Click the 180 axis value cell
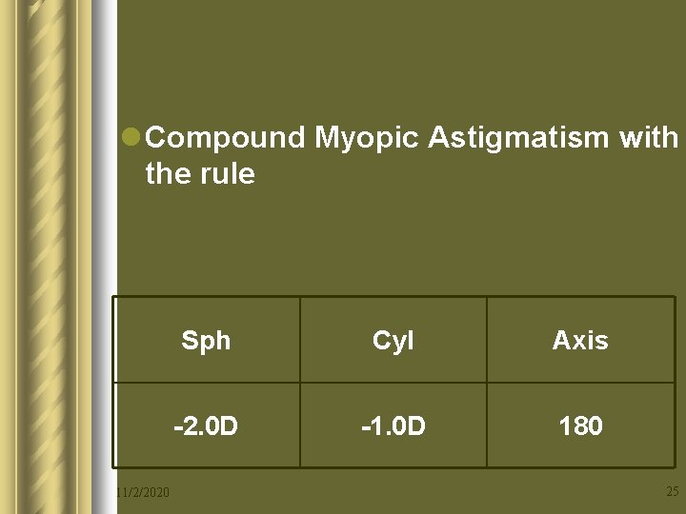Viewport: 686px width, 514px height. pyautogui.click(x=580, y=425)
